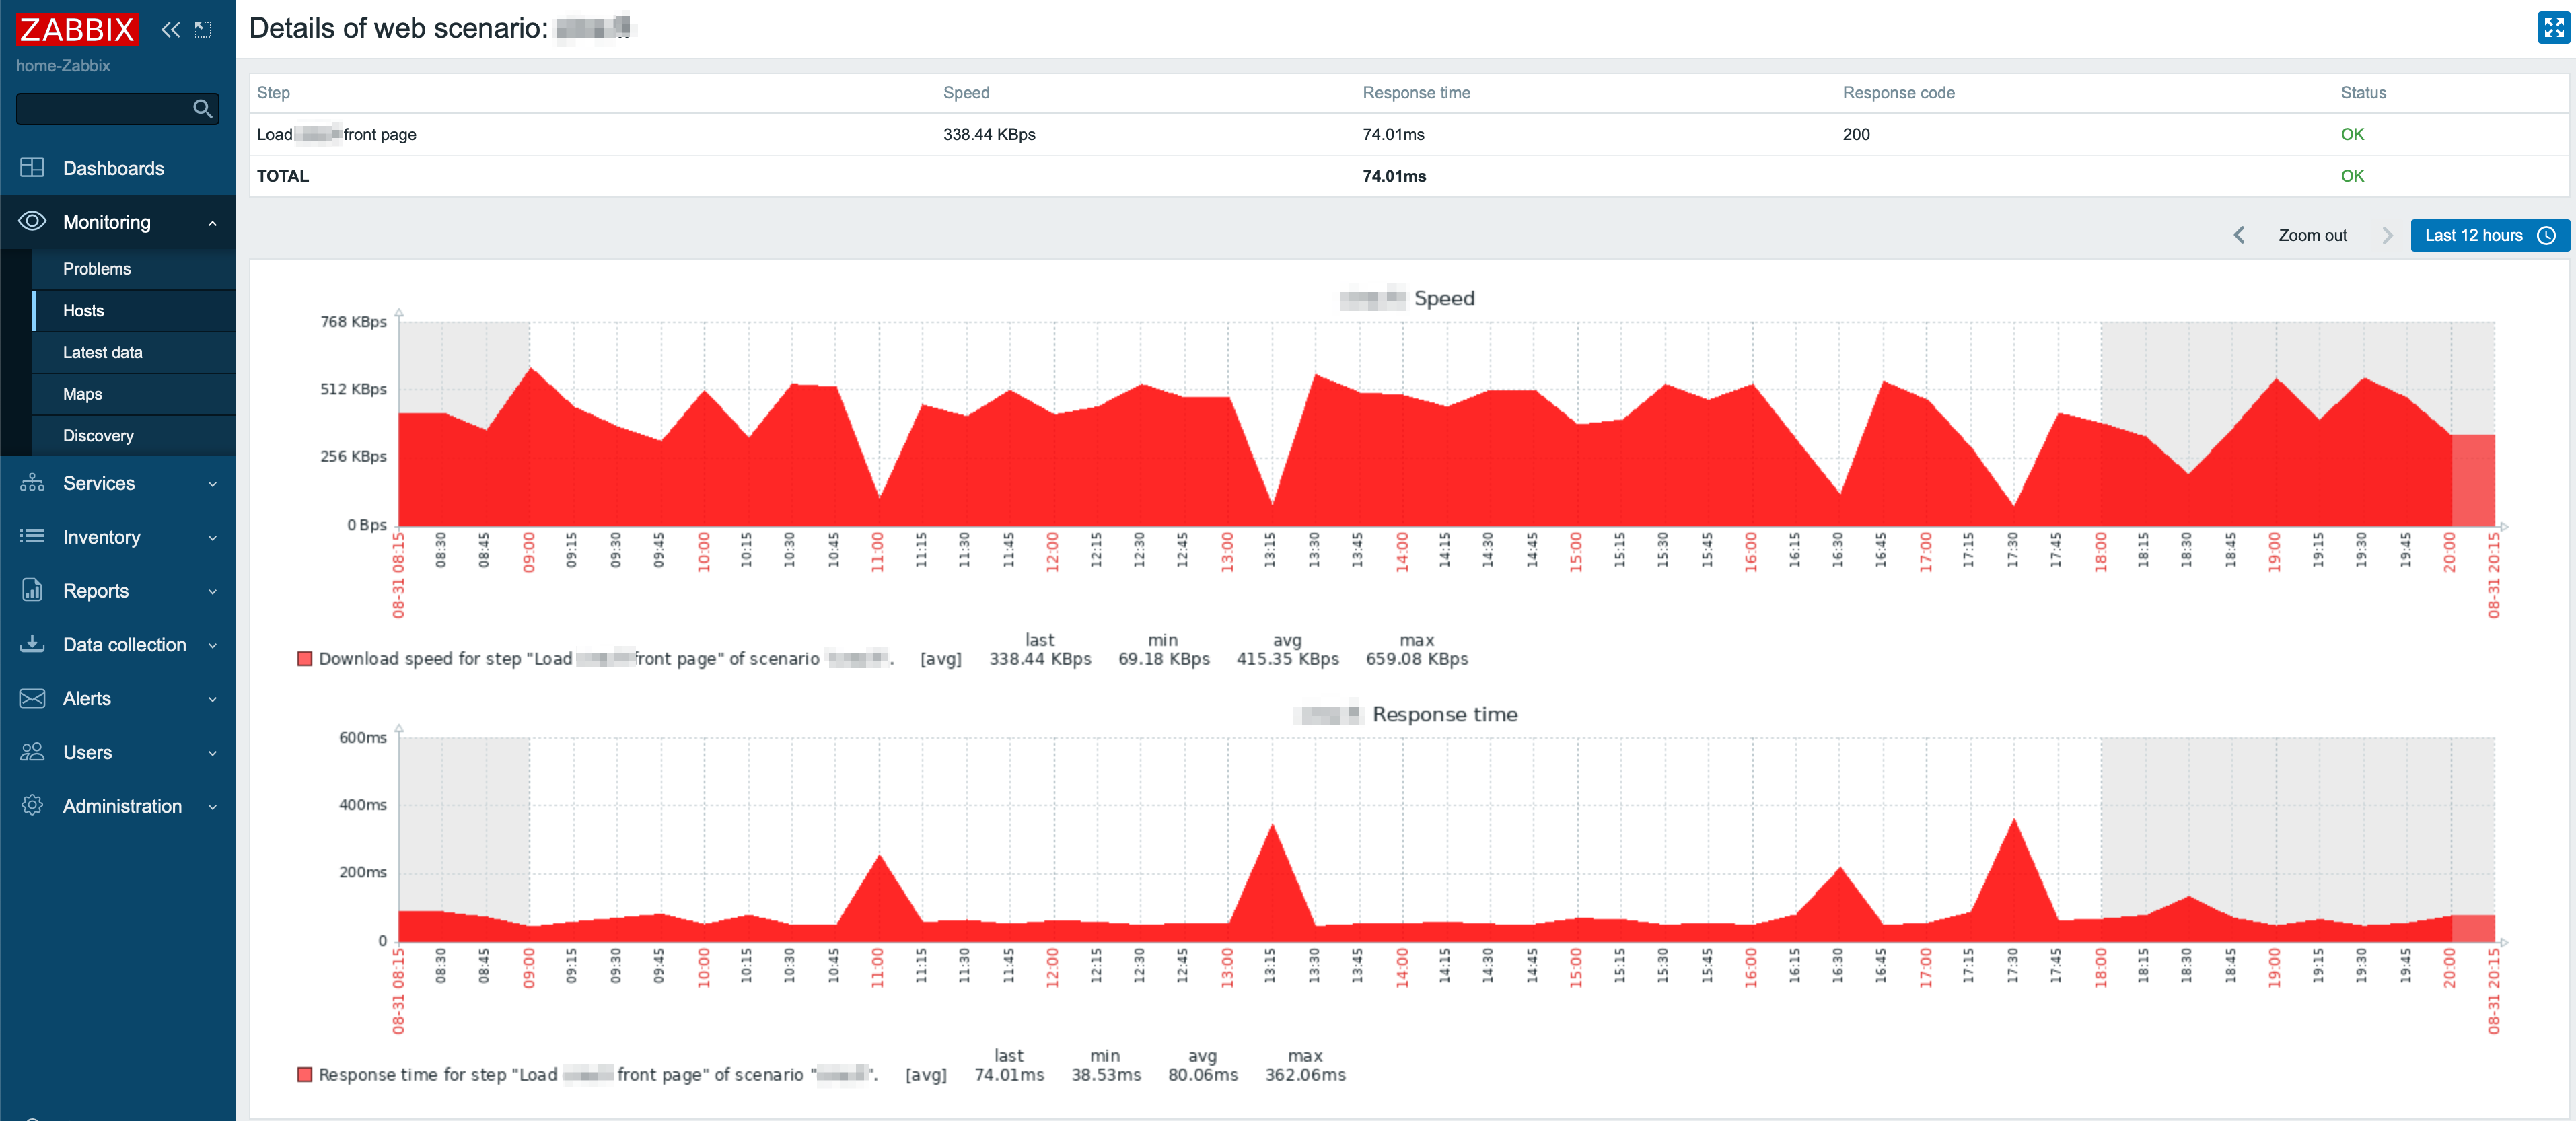
Task: Open Latest data submenu item
Action: 102,352
